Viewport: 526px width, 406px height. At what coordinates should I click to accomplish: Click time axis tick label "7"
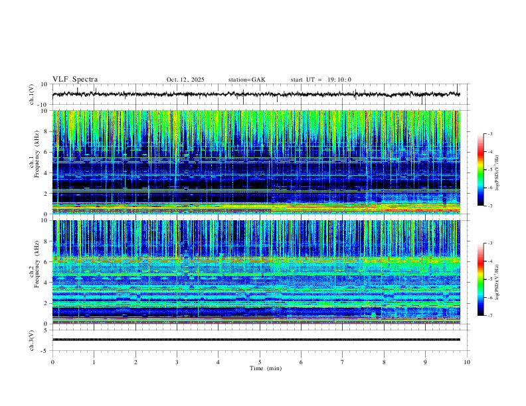click(x=343, y=362)
